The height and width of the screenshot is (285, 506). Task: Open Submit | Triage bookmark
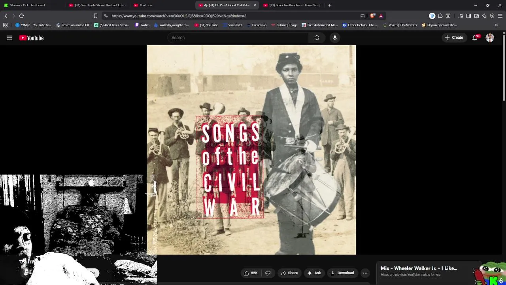pos(284,25)
